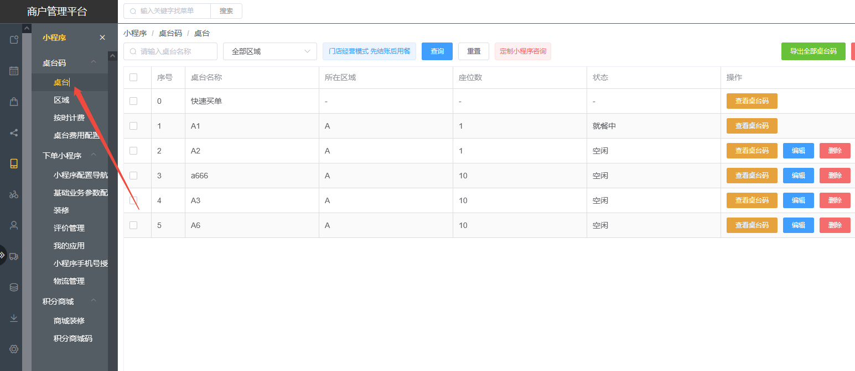
Task: Check the row checkbox beside 快速买单
Action: point(134,101)
